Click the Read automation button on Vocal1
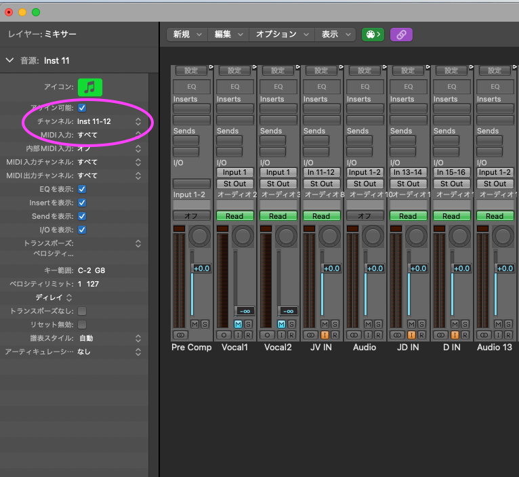This screenshot has width=519, height=477. pos(234,216)
